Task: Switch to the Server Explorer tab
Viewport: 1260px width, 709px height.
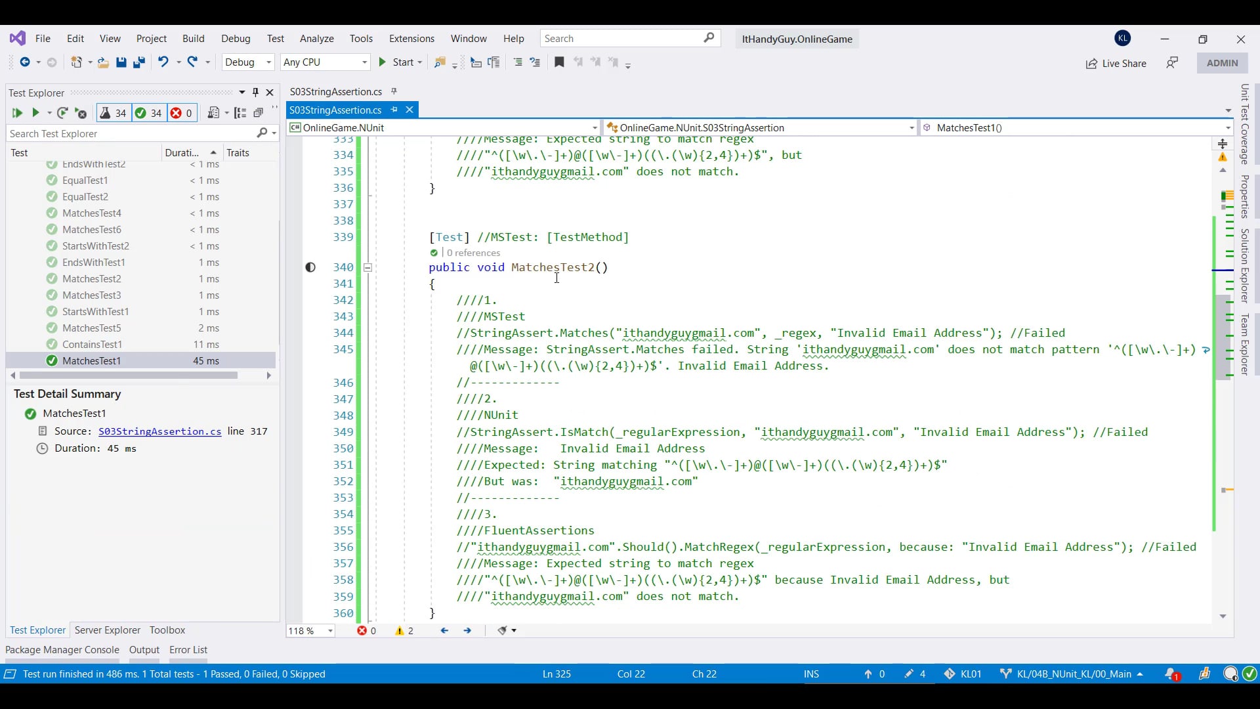Action: pos(108,630)
